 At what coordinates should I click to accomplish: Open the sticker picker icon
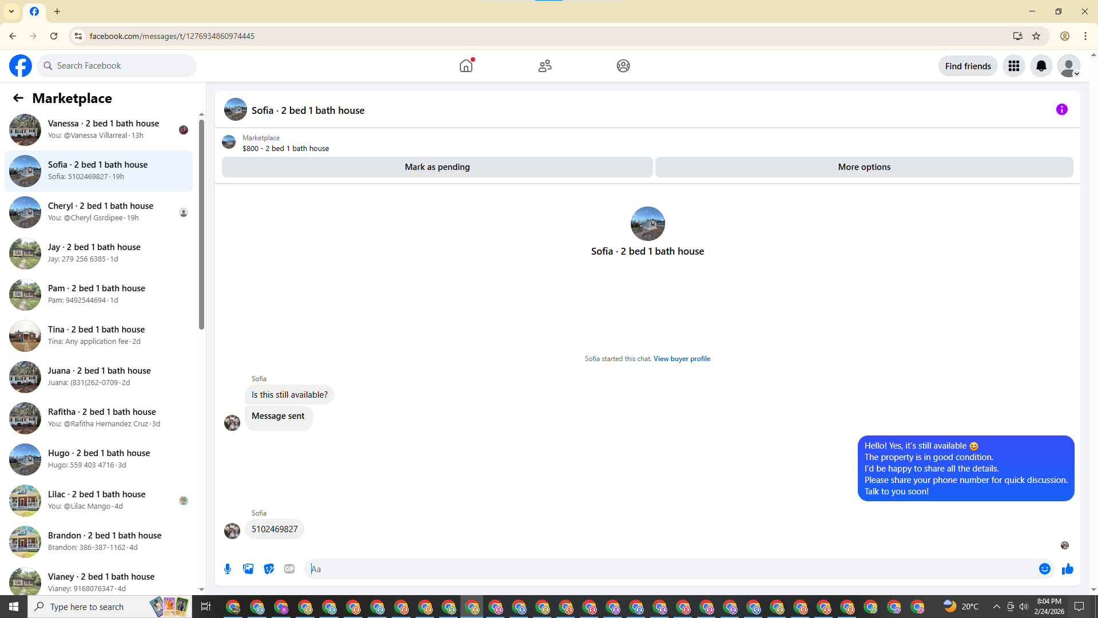(269, 569)
